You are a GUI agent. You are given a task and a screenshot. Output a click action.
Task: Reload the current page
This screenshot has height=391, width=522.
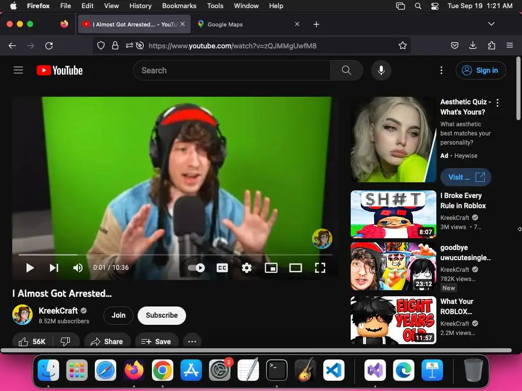tap(49, 45)
